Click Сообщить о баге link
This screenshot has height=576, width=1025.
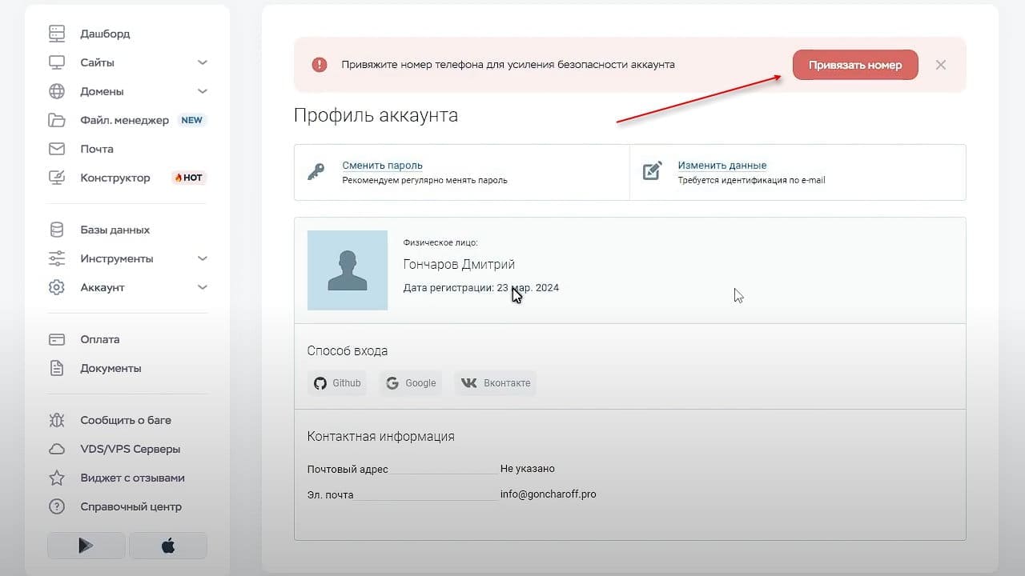[126, 420]
